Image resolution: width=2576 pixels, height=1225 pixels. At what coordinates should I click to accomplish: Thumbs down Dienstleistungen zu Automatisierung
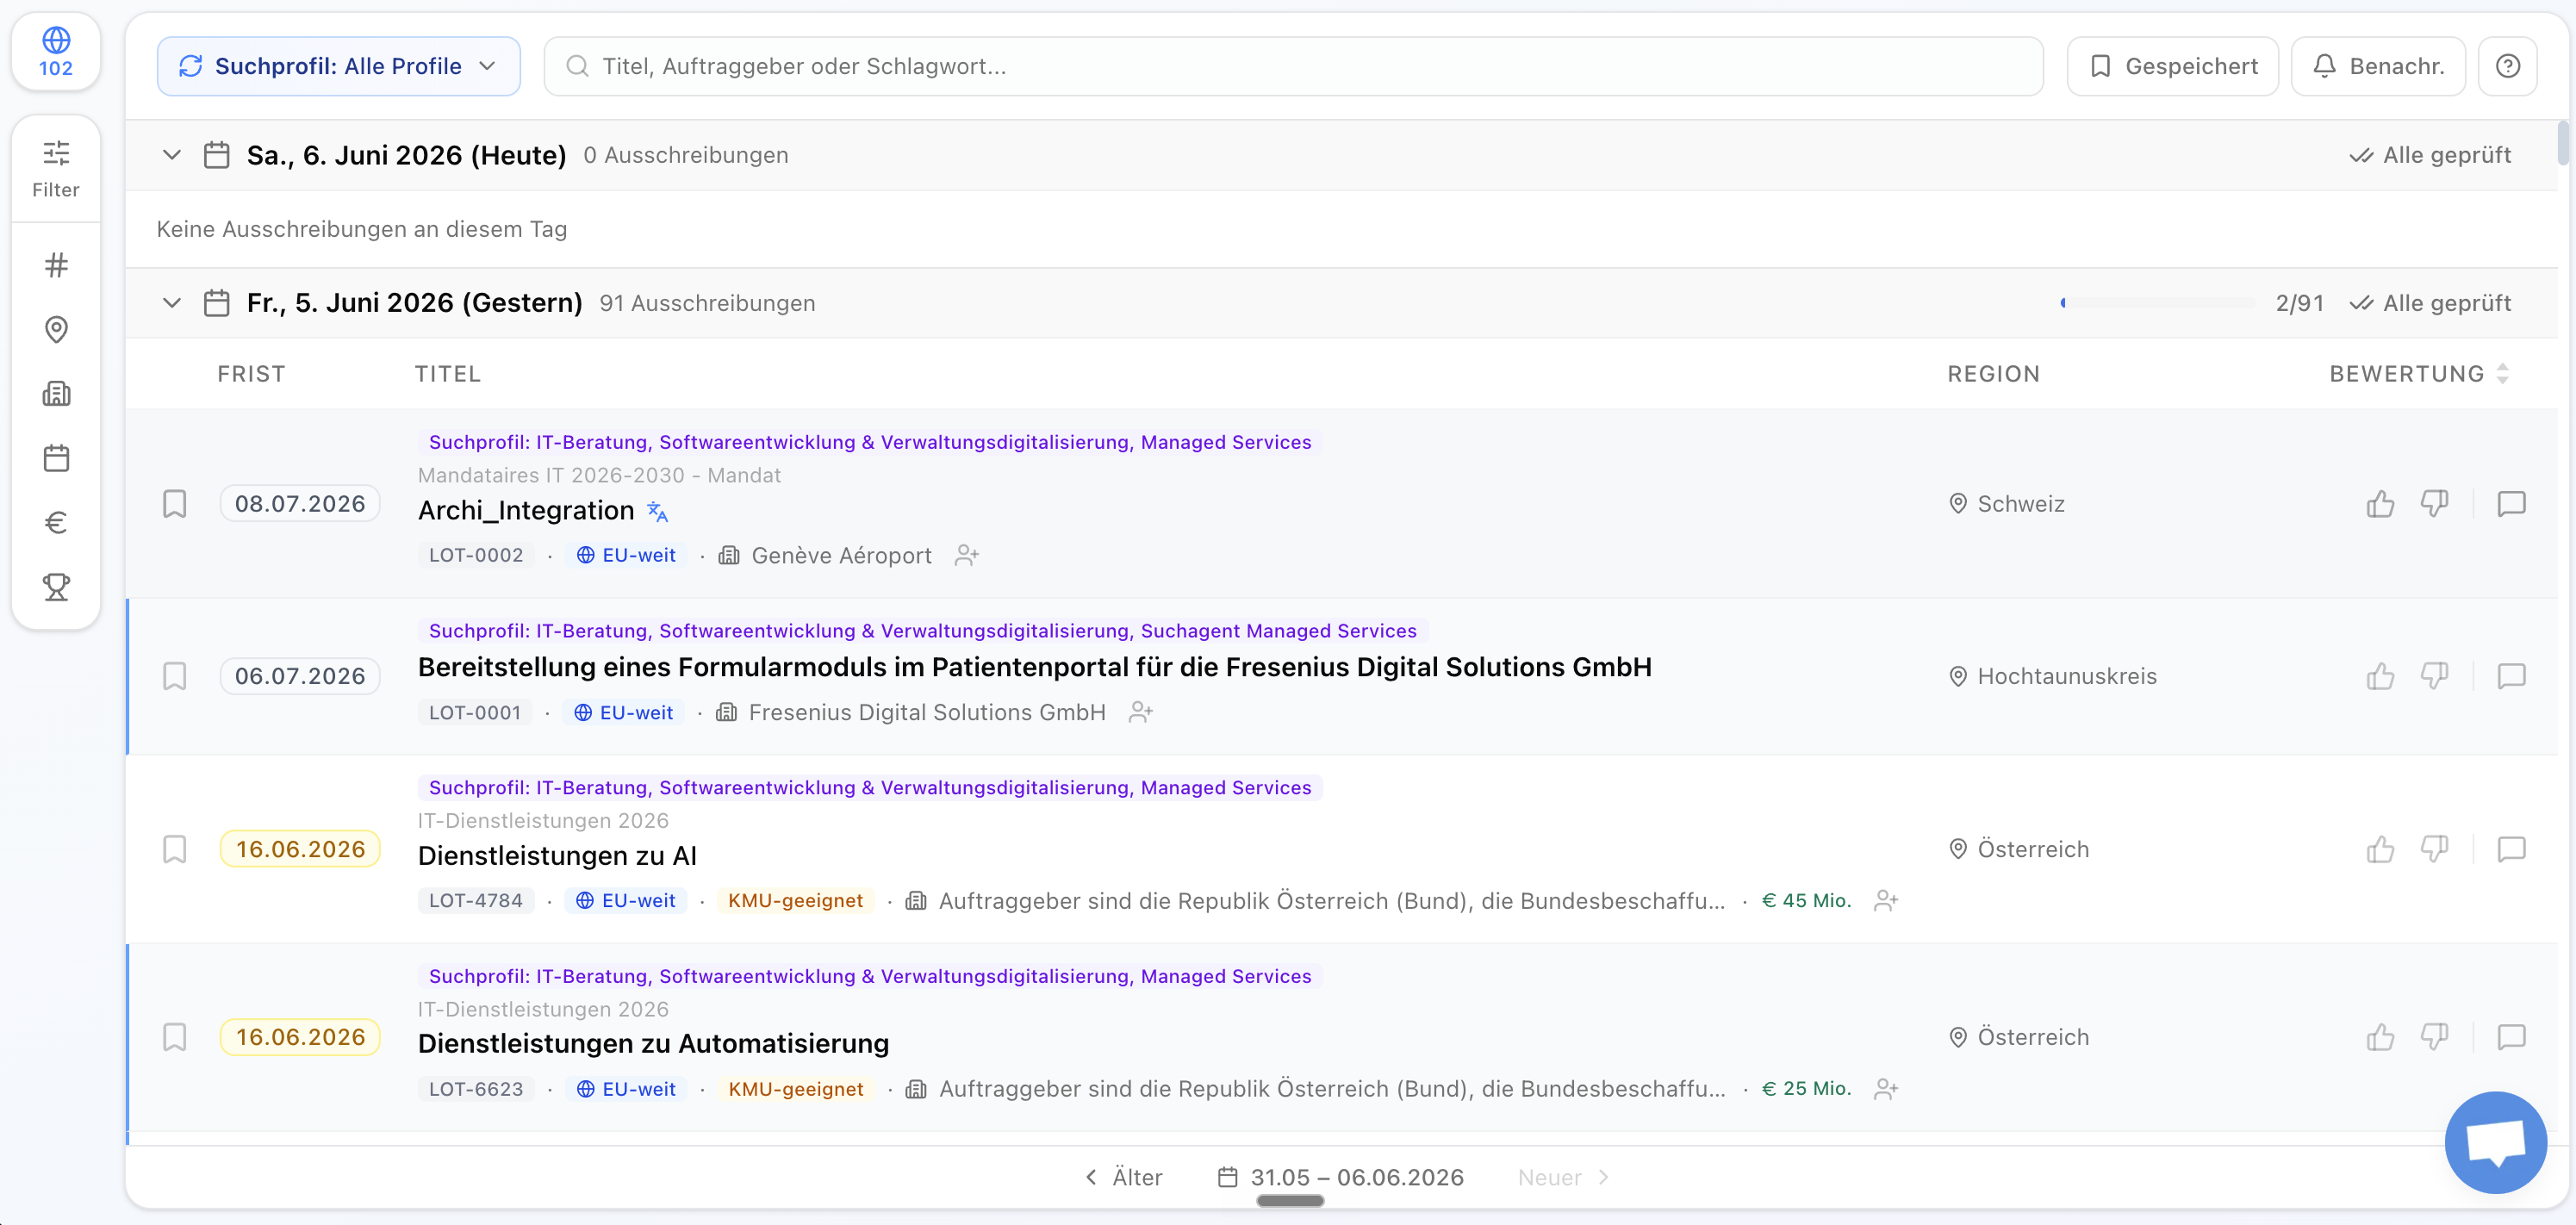pyautogui.click(x=2434, y=1037)
